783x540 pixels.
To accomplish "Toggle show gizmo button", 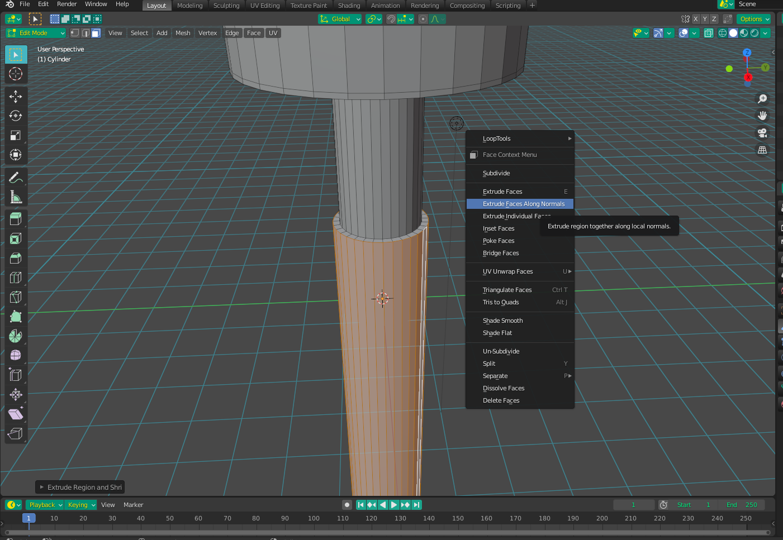I will coord(658,33).
